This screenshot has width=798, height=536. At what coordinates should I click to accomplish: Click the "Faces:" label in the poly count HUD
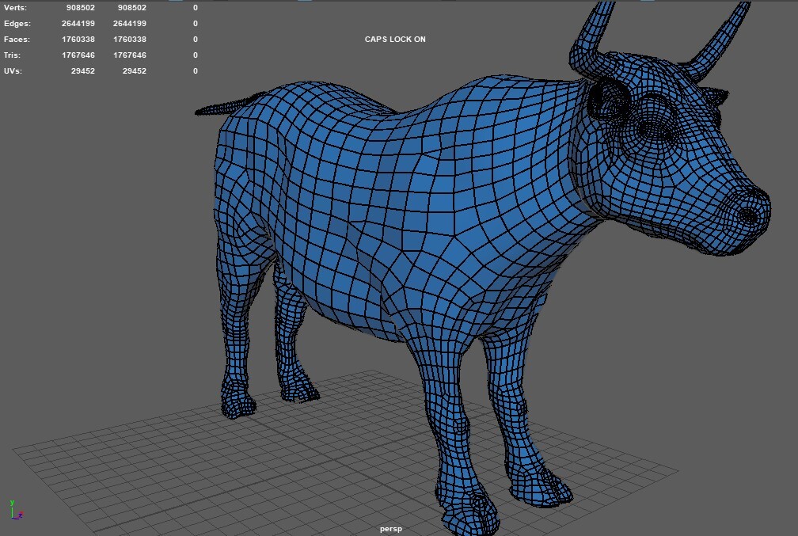[17, 40]
